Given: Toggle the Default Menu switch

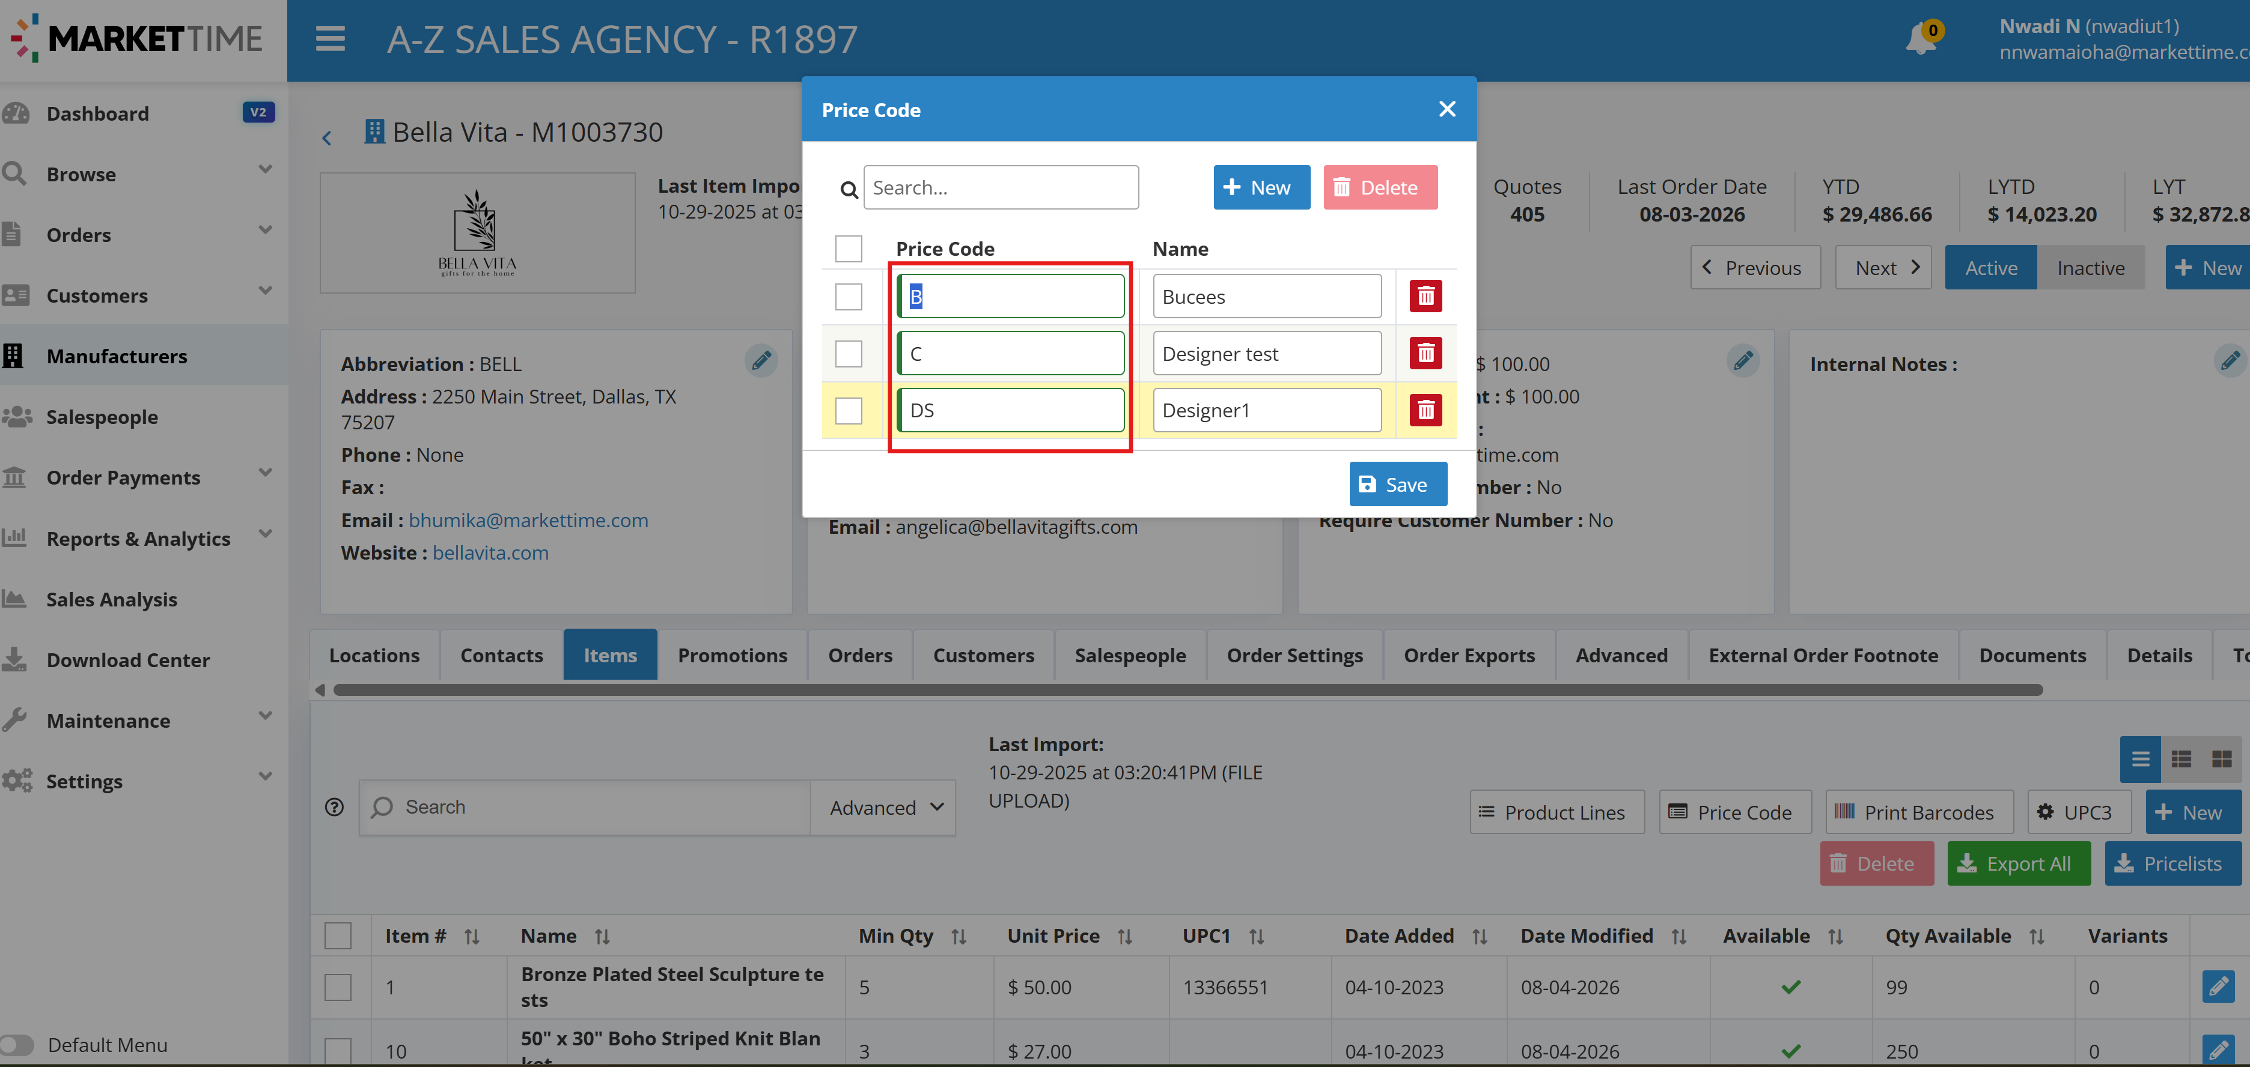Looking at the screenshot, I should [17, 1044].
